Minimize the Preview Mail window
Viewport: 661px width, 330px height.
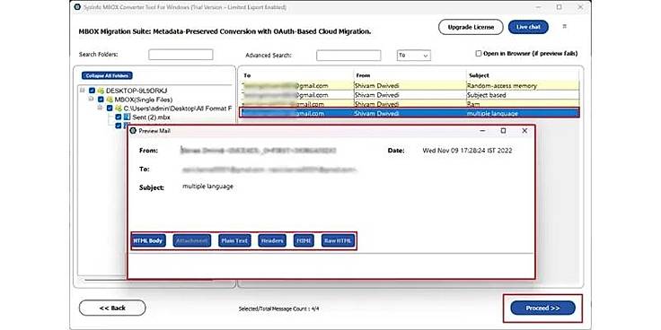coord(482,131)
